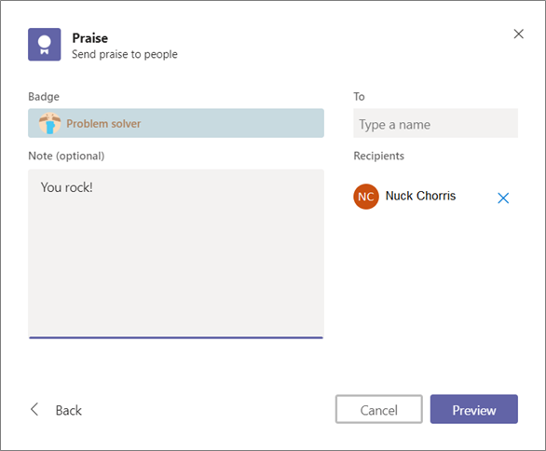Click the Back chevron arrow
This screenshot has width=546, height=451.
point(34,409)
